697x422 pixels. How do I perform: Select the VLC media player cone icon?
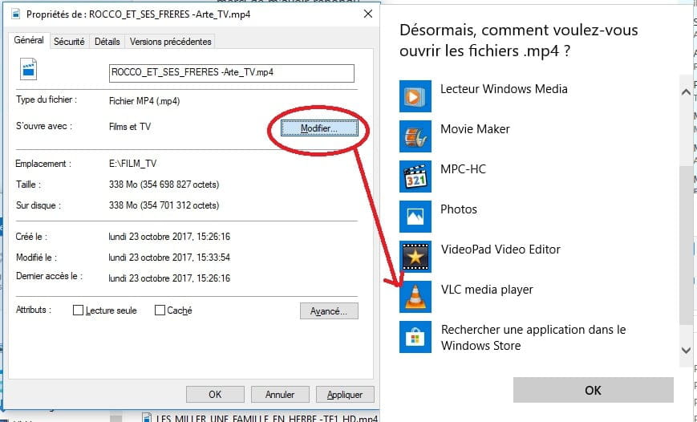pos(415,297)
